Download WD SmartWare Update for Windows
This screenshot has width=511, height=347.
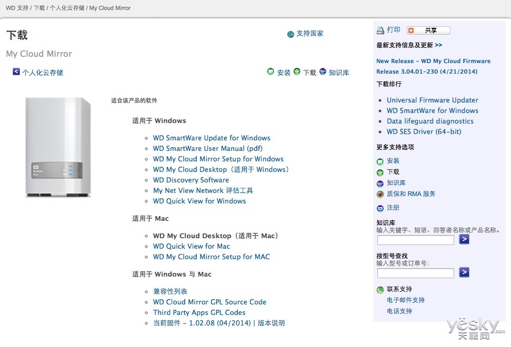point(212,138)
